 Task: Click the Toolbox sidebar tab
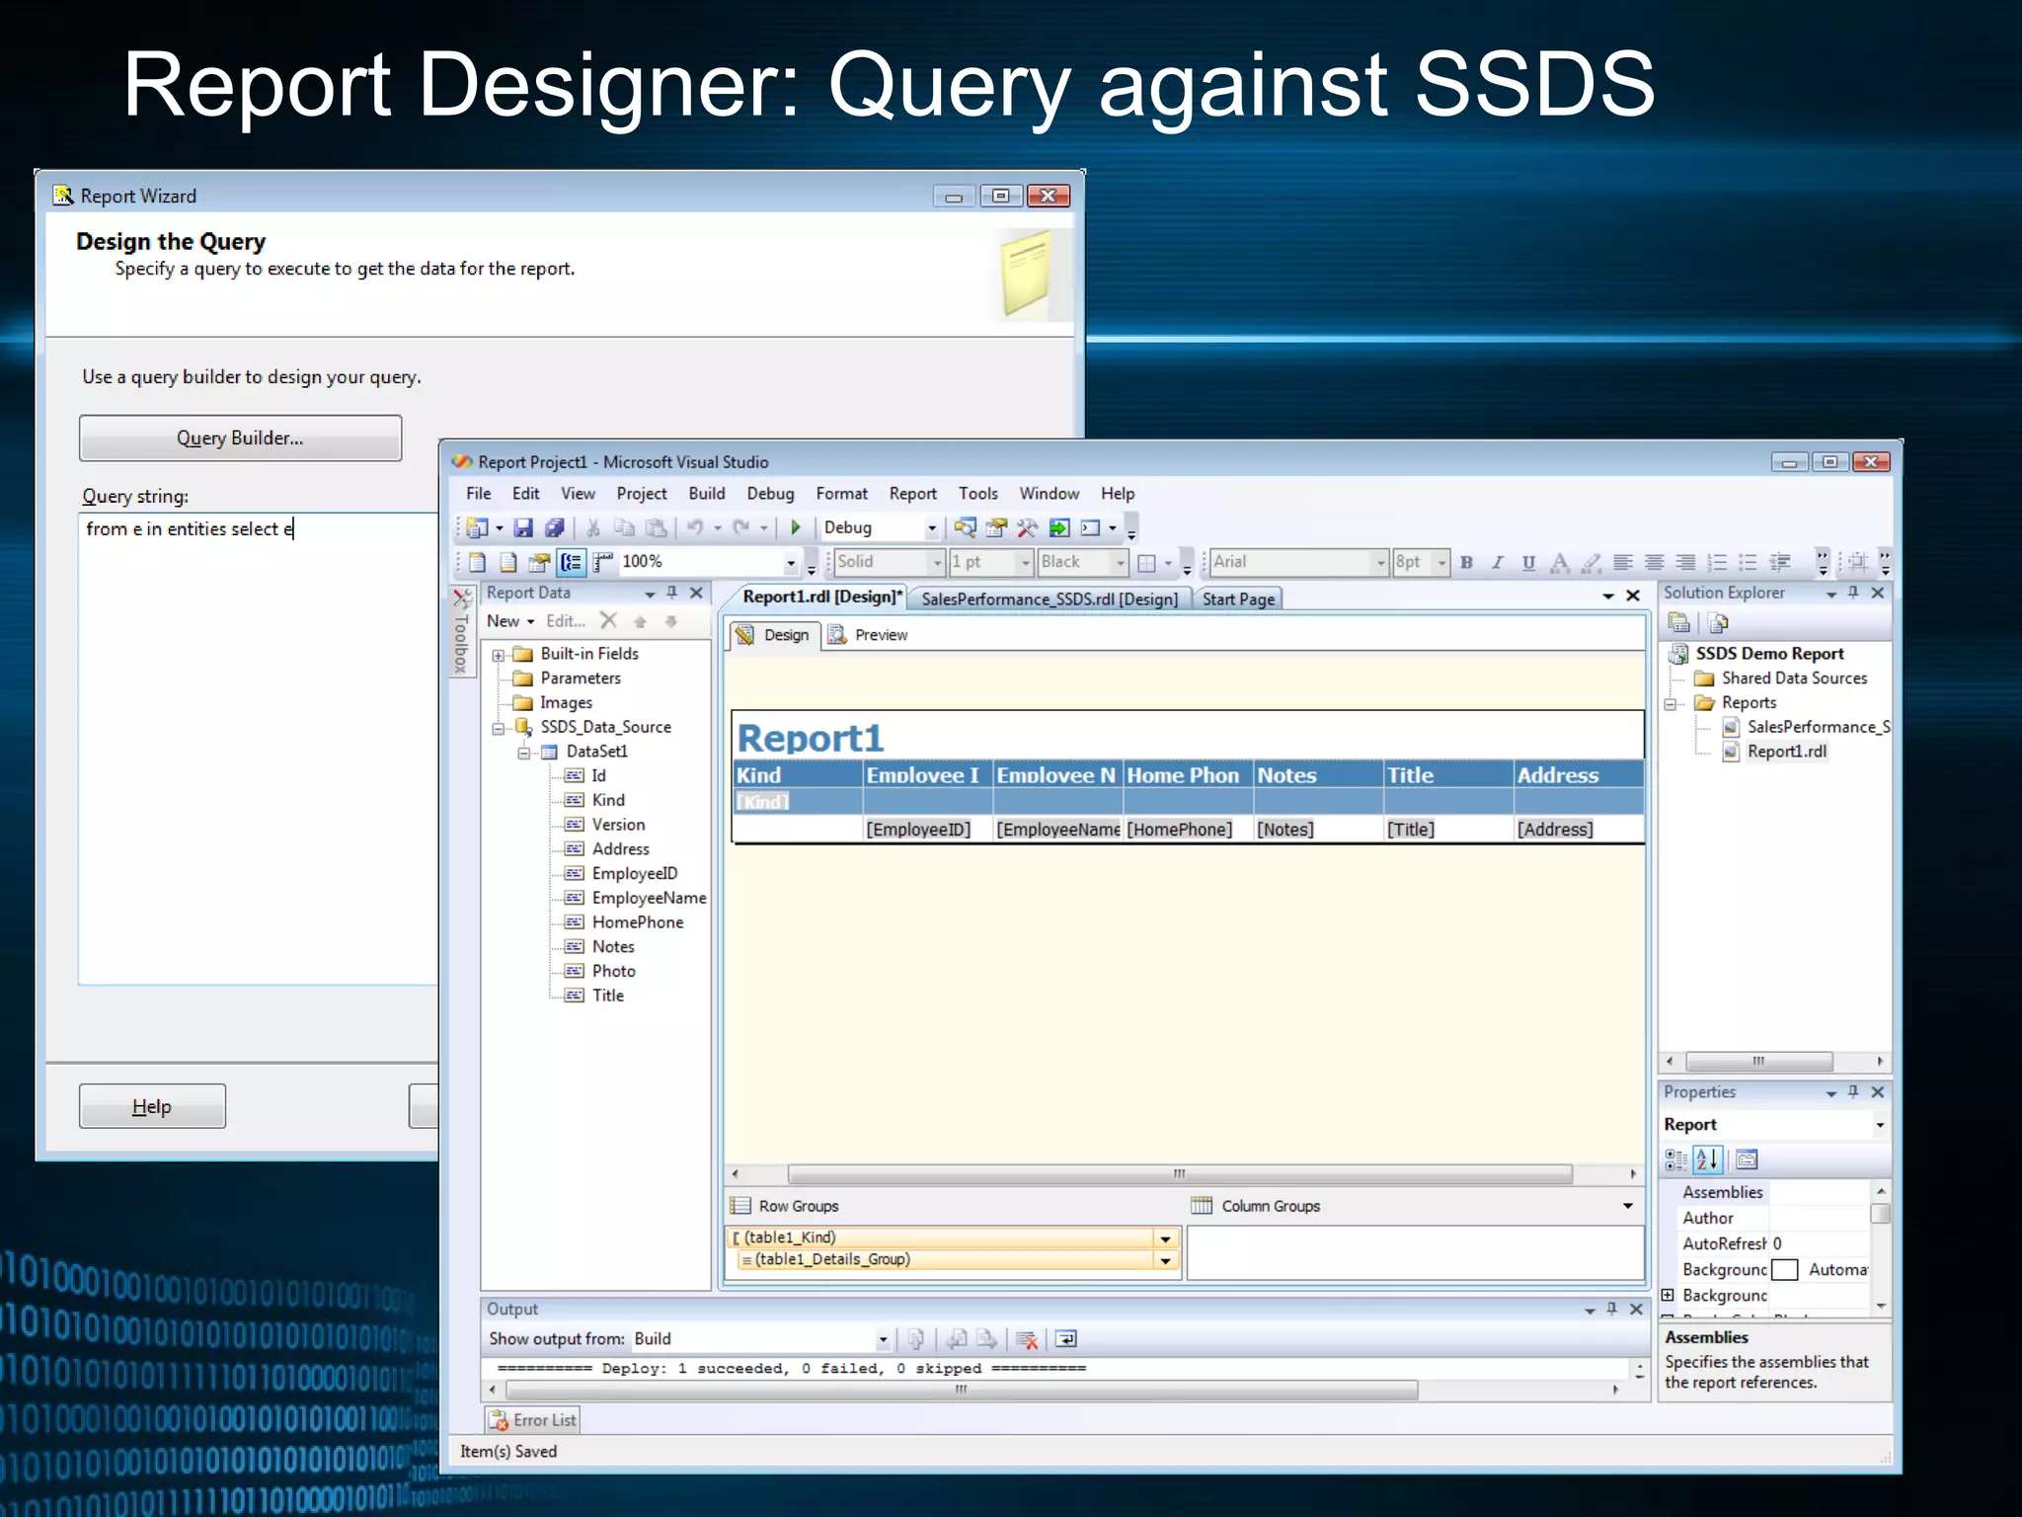(x=460, y=634)
